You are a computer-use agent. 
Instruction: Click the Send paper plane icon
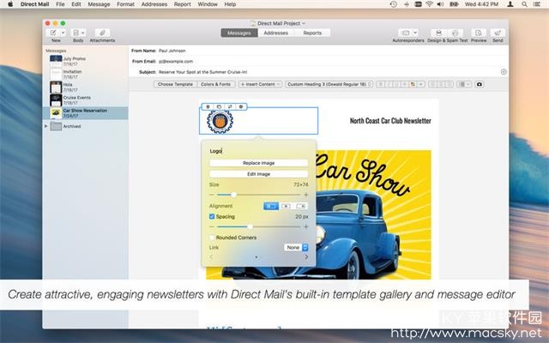498,33
